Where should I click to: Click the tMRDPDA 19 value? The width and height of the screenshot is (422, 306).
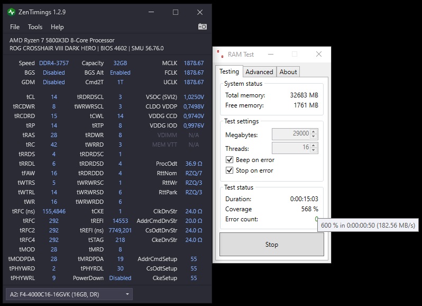(120, 259)
